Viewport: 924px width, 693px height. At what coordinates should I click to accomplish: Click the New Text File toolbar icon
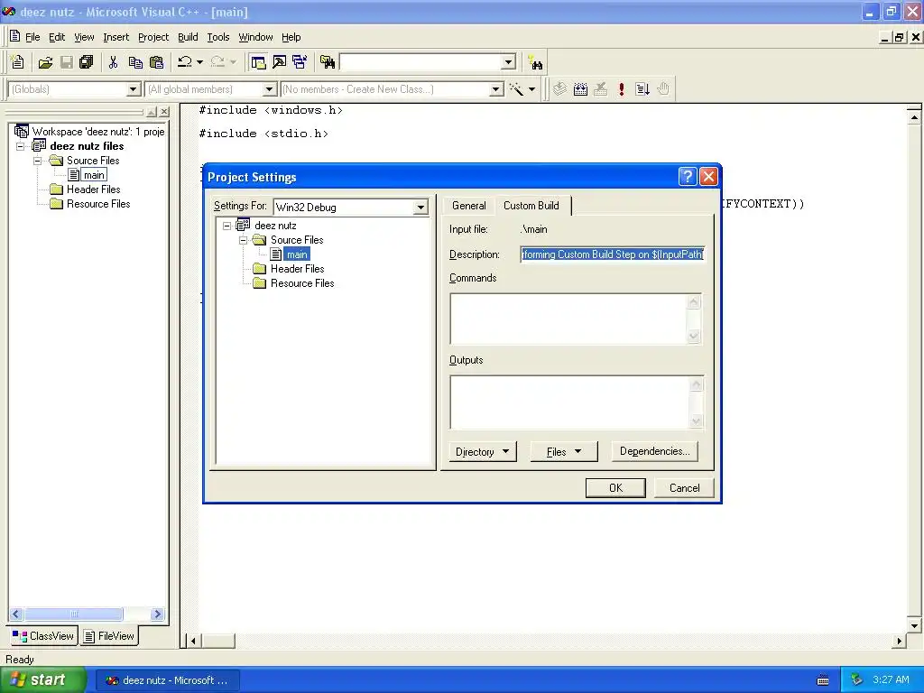[x=18, y=62]
